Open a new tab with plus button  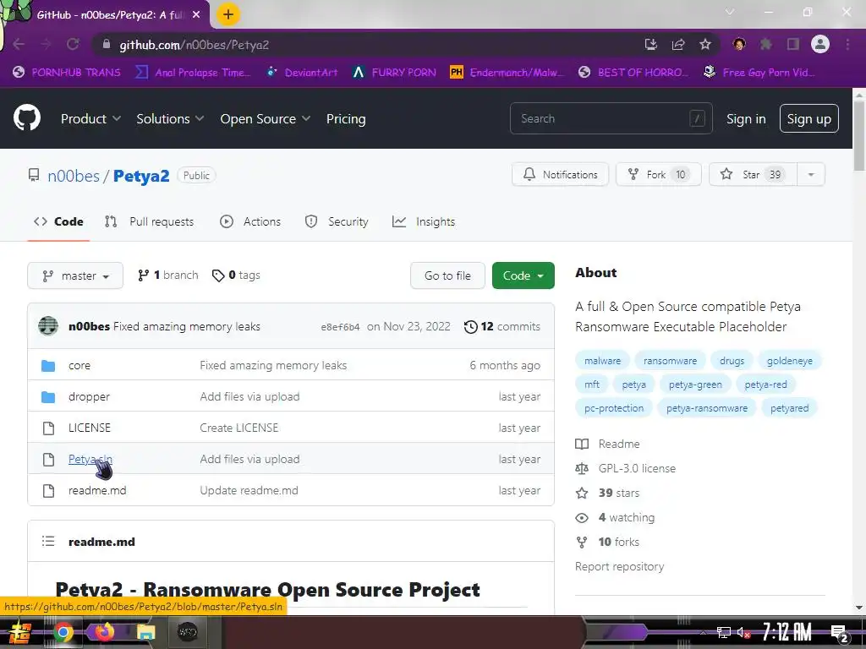[228, 14]
